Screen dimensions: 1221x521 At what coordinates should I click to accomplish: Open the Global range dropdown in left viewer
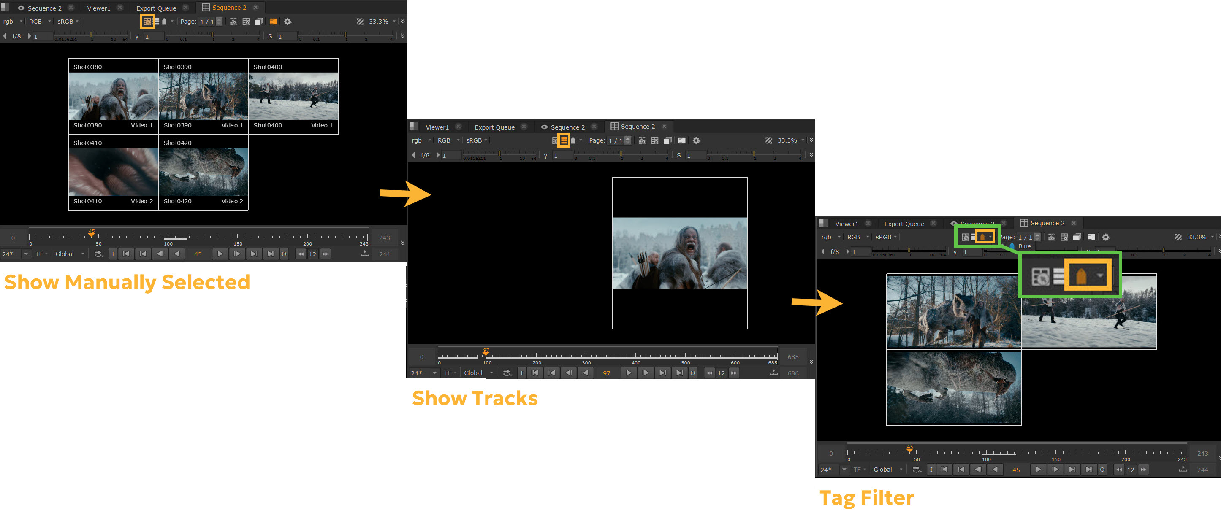(69, 254)
